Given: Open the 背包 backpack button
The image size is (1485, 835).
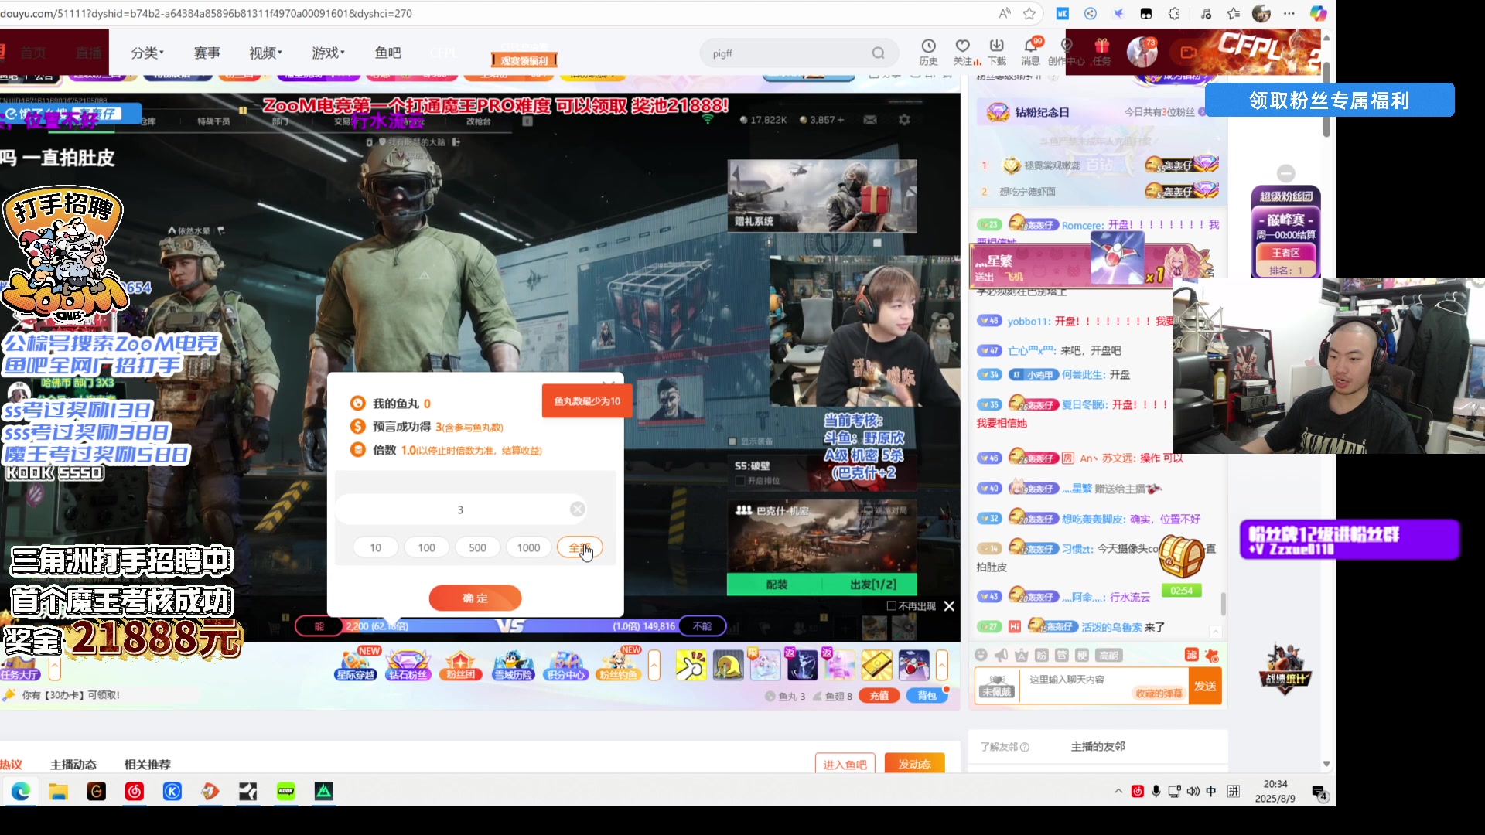Looking at the screenshot, I should click(x=927, y=696).
